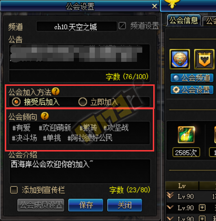This screenshot has width=216, height=221.
Task: Click the 保存 button
Action: coord(86,205)
